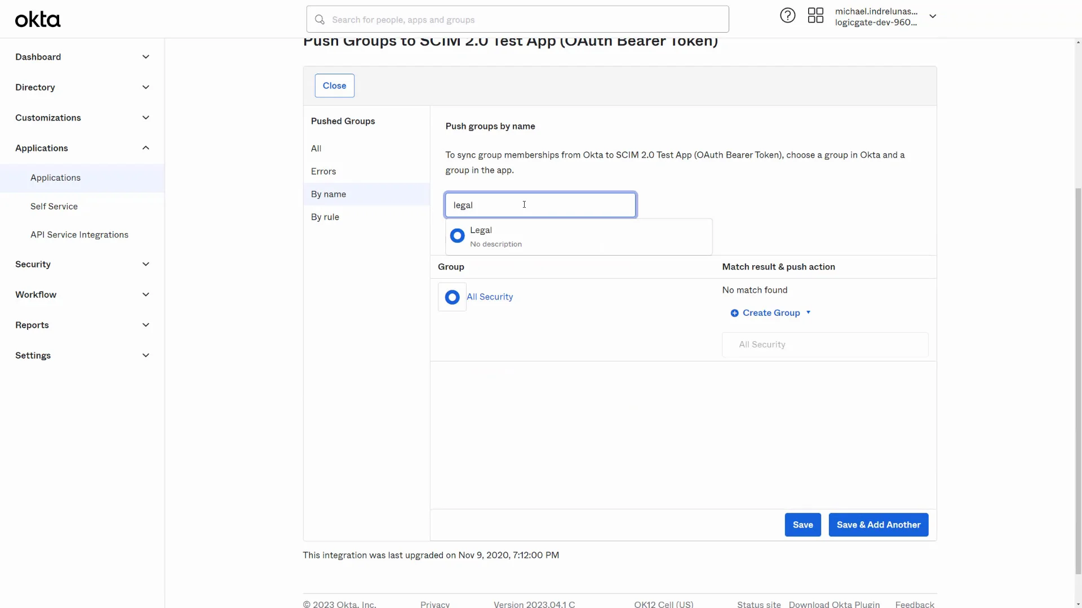This screenshot has width=1082, height=608.
Task: Click the All Security app group name field
Action: click(825, 345)
